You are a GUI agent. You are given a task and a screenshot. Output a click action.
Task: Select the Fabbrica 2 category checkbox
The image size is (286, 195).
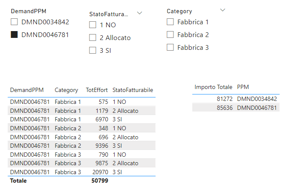pyautogui.click(x=170, y=34)
